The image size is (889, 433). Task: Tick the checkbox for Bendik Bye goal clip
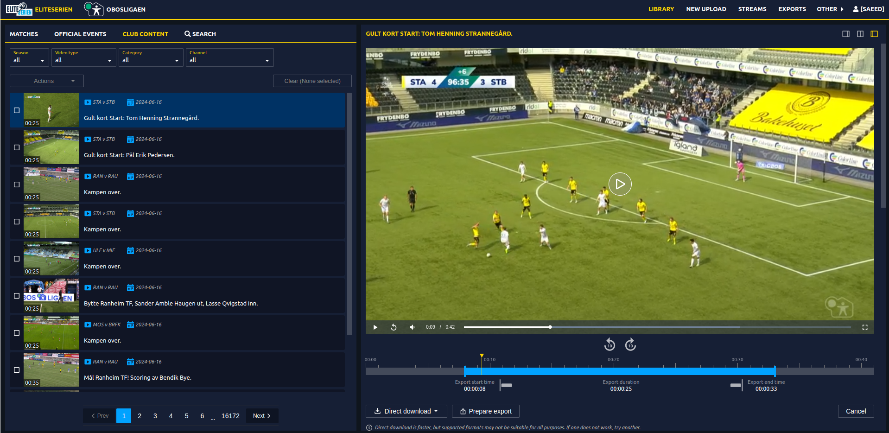pyautogui.click(x=17, y=370)
